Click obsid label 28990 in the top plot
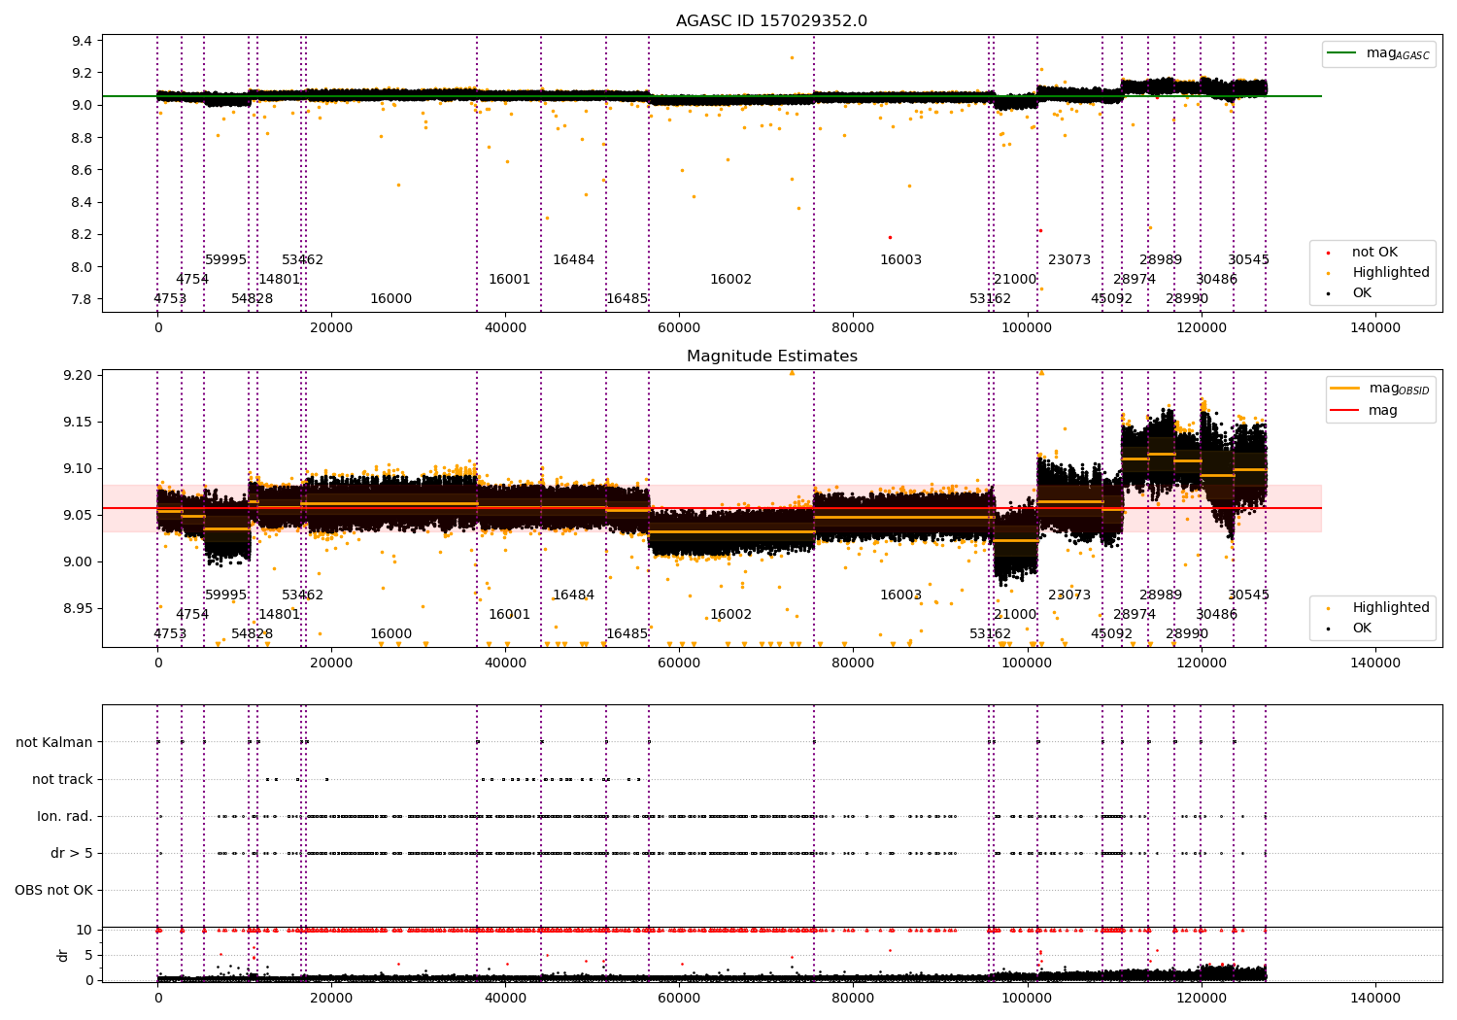 [1187, 299]
